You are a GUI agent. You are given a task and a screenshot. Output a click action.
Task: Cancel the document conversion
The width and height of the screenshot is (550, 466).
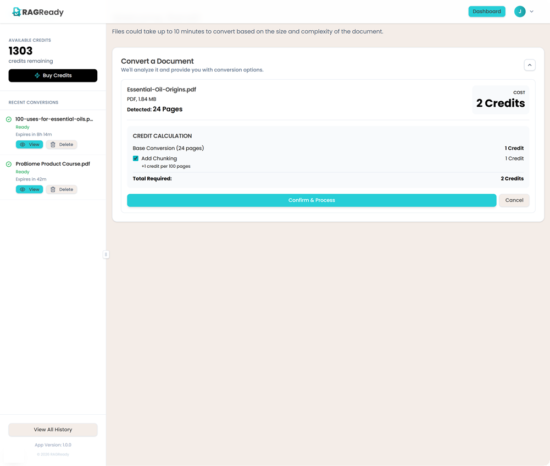coord(514,200)
